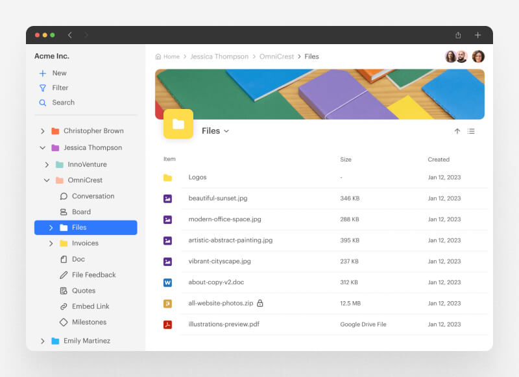Click the purple Jessica Thompson folder icon

[x=55, y=148]
